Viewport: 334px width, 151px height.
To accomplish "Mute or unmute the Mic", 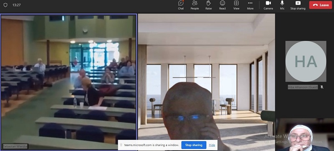I will click(x=282, y=5).
